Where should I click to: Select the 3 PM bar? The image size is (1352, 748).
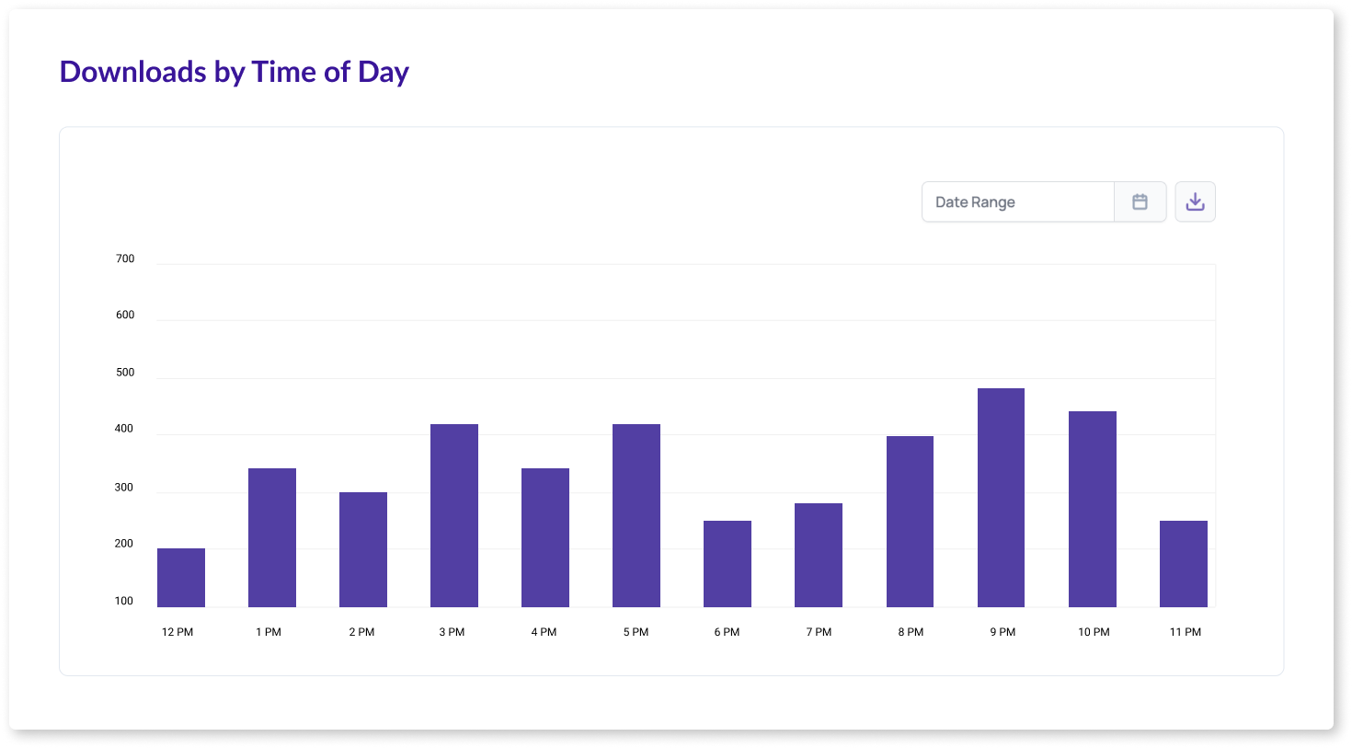(454, 516)
